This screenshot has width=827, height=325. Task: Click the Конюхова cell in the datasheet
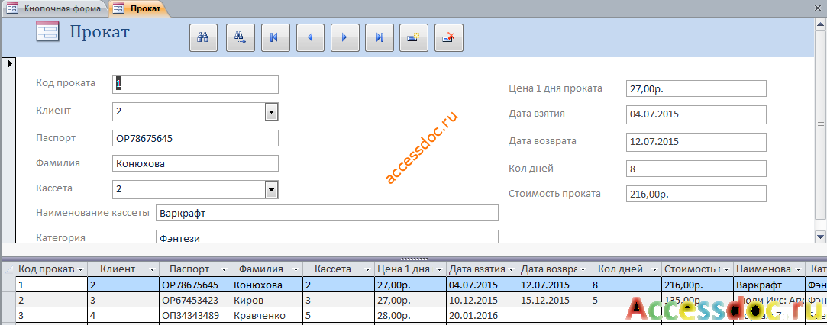267,285
